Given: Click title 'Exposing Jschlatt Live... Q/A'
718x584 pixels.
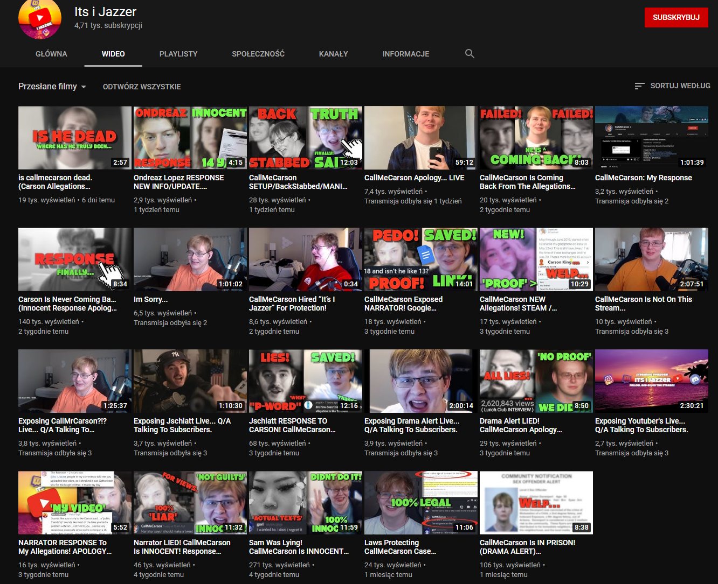Looking at the screenshot, I should [182, 425].
